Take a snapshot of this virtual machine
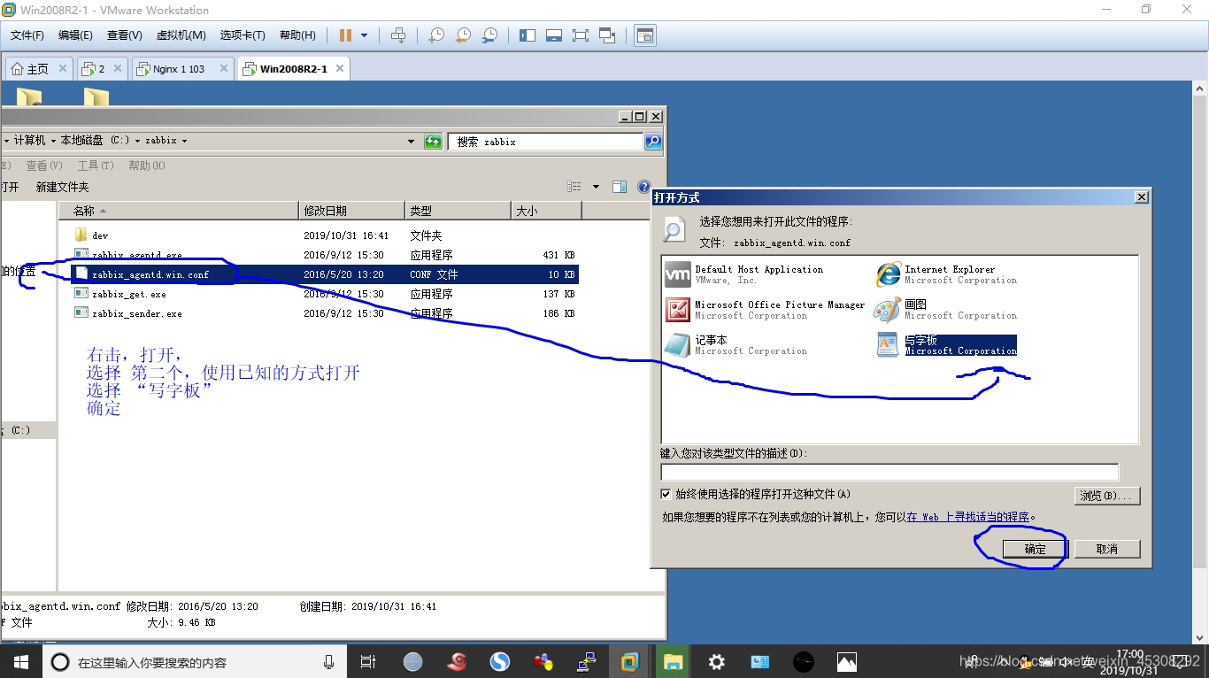 click(x=436, y=35)
